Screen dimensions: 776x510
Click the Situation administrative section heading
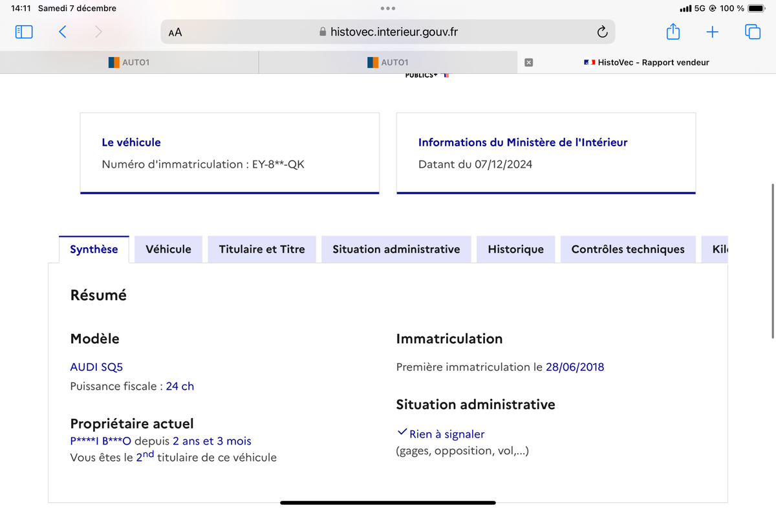coord(476,405)
